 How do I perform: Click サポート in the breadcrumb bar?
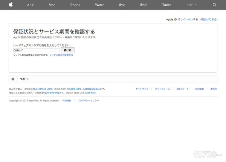[x=24, y=79]
